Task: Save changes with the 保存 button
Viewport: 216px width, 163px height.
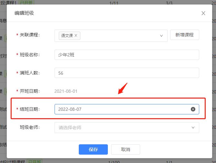Action: pos(93,149)
